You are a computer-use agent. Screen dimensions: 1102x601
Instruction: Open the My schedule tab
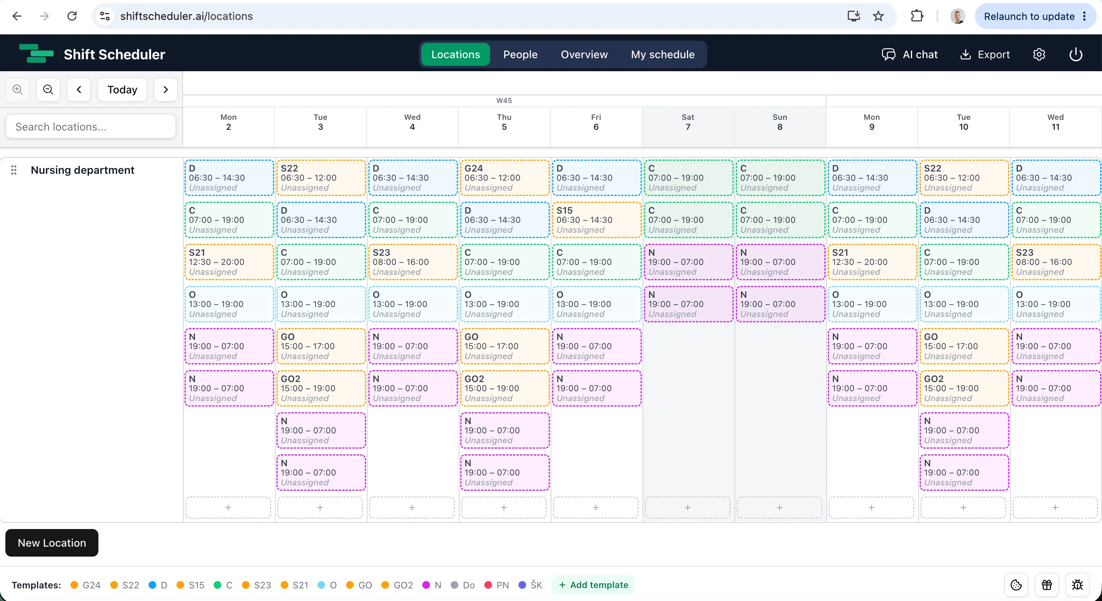pos(663,54)
